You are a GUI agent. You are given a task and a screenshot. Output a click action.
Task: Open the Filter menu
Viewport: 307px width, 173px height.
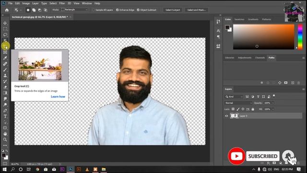click(x=62, y=3)
